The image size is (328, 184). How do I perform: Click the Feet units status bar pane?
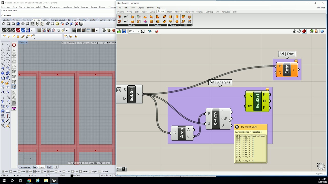(x=63, y=175)
